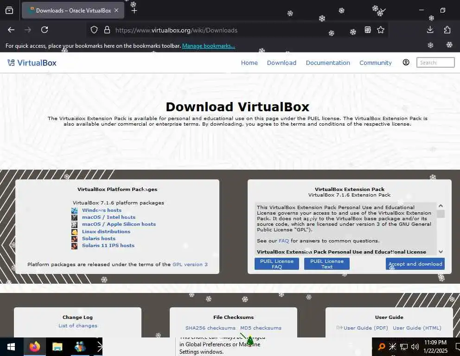The image size is (460, 356).
Task: Click Firefox in the taskbar
Action: [34, 347]
